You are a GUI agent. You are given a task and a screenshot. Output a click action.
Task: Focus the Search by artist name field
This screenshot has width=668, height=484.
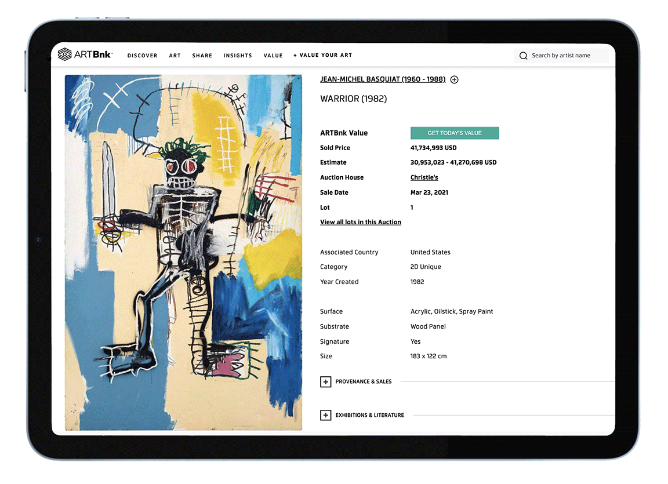561,56
